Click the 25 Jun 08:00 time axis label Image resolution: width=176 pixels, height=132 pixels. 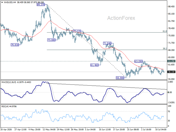coord(133,130)
